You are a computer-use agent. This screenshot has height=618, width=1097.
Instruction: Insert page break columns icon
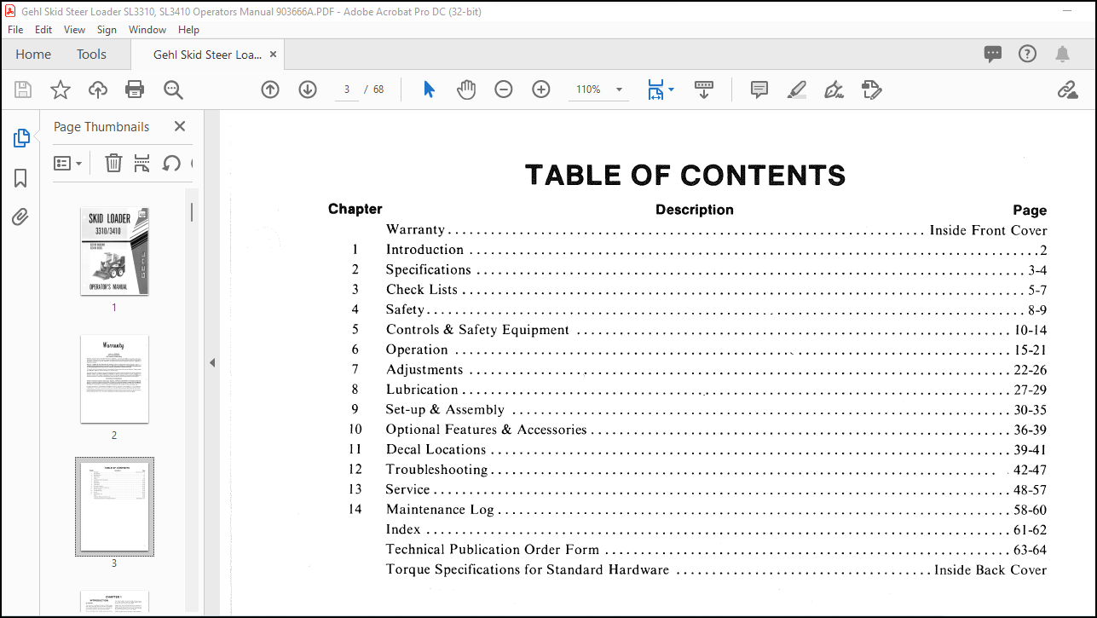point(142,163)
